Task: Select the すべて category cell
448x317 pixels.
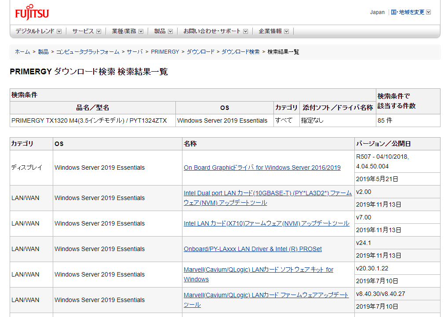Action: (286, 120)
